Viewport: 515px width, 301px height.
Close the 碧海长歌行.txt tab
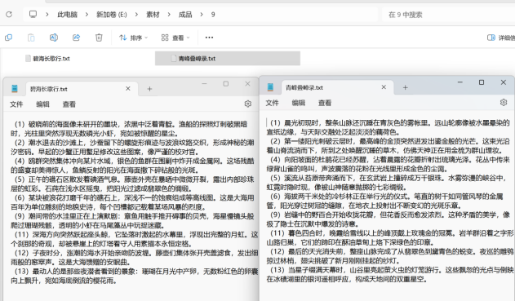tap(128, 89)
